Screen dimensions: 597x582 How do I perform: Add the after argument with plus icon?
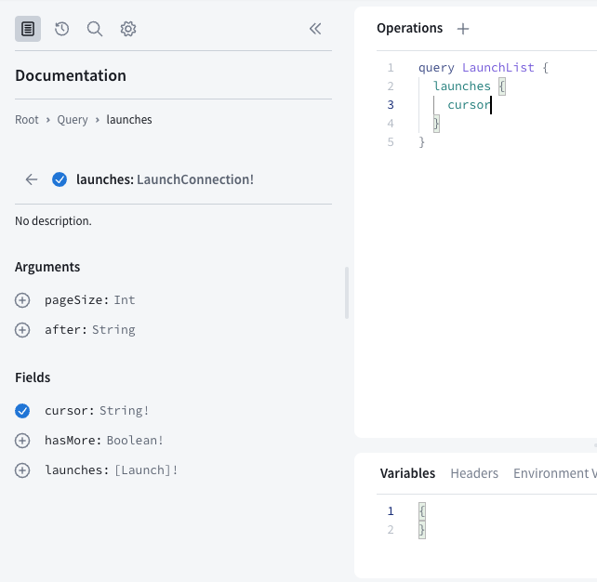[22, 330]
